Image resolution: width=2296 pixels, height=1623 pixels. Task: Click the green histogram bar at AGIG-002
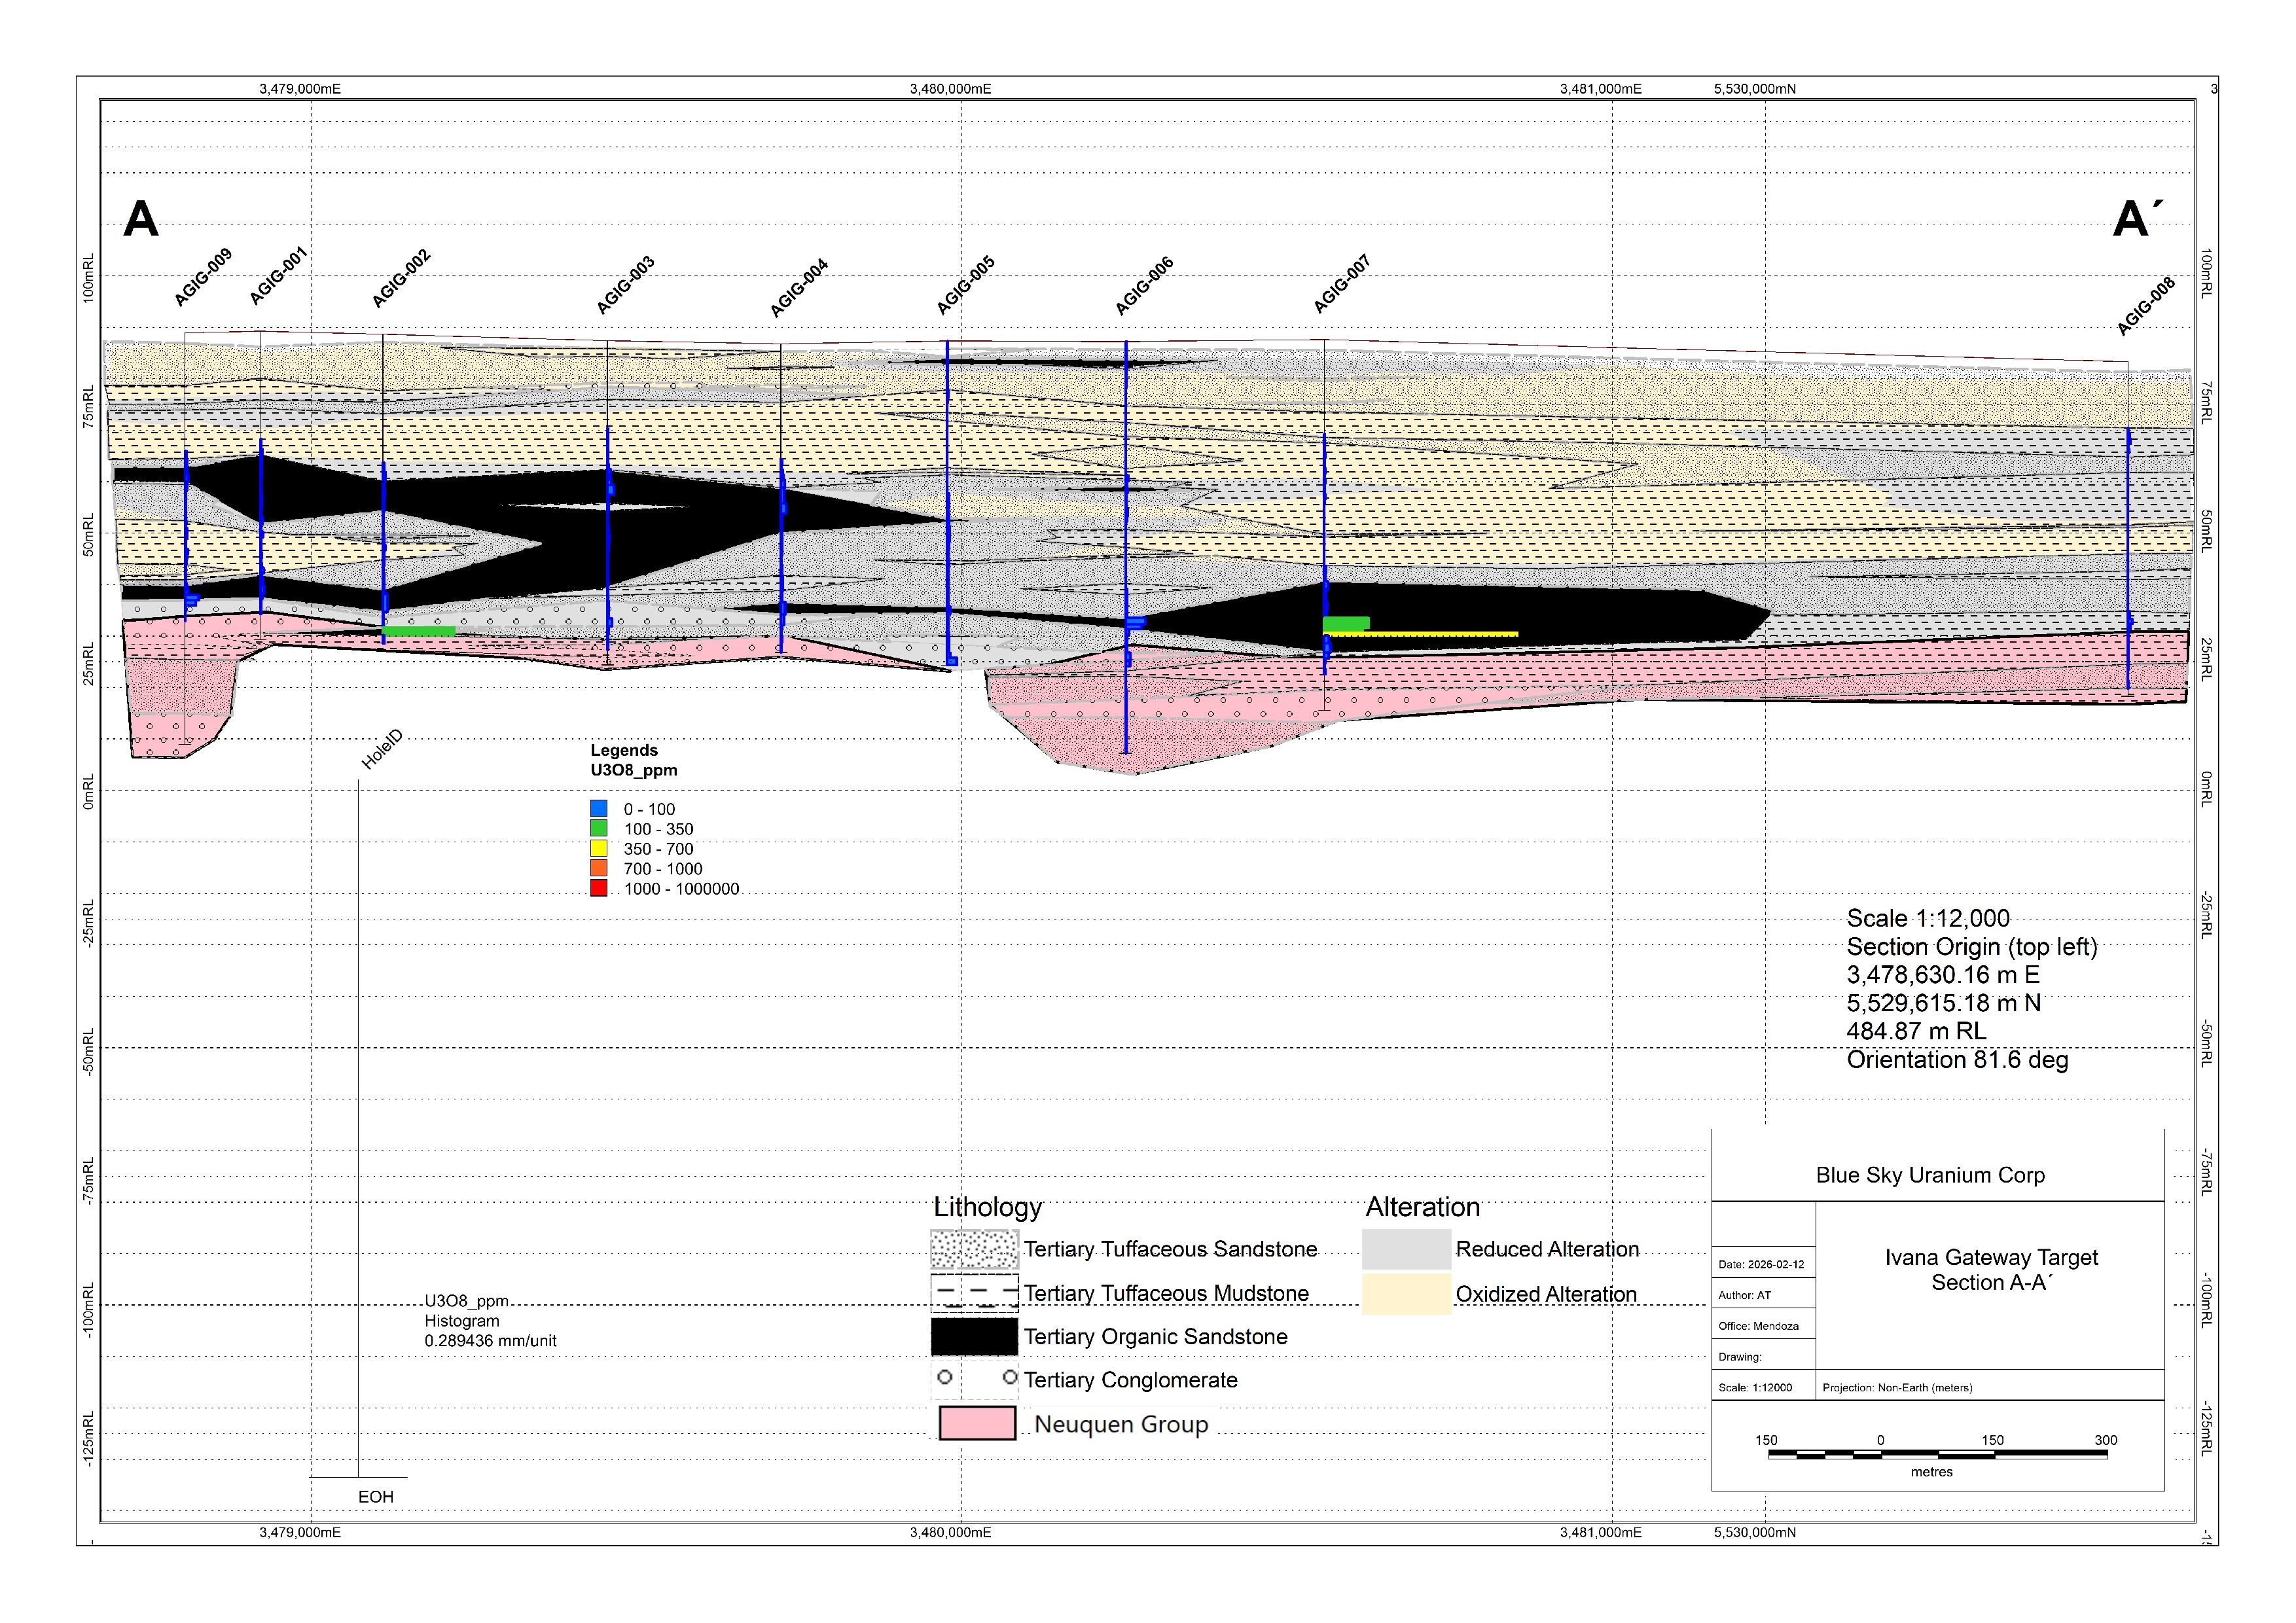pos(420,631)
